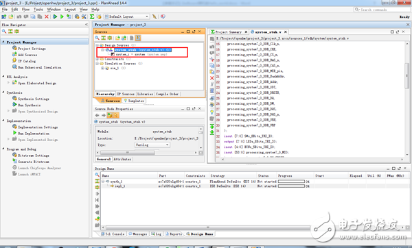Click the launch run arrow in Design Runs sidebar
The height and width of the screenshot is (248, 412).
[98, 194]
